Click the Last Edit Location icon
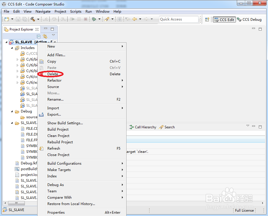 coord(128,19)
